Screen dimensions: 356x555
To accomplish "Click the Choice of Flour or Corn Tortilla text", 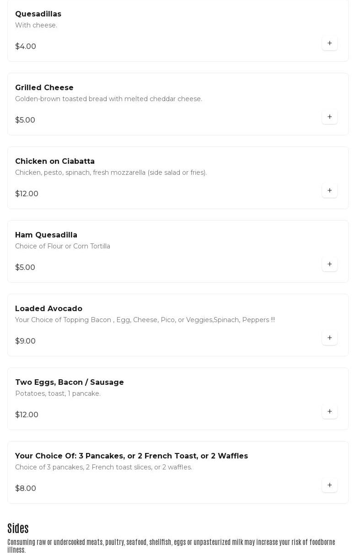I will pos(62,246).
